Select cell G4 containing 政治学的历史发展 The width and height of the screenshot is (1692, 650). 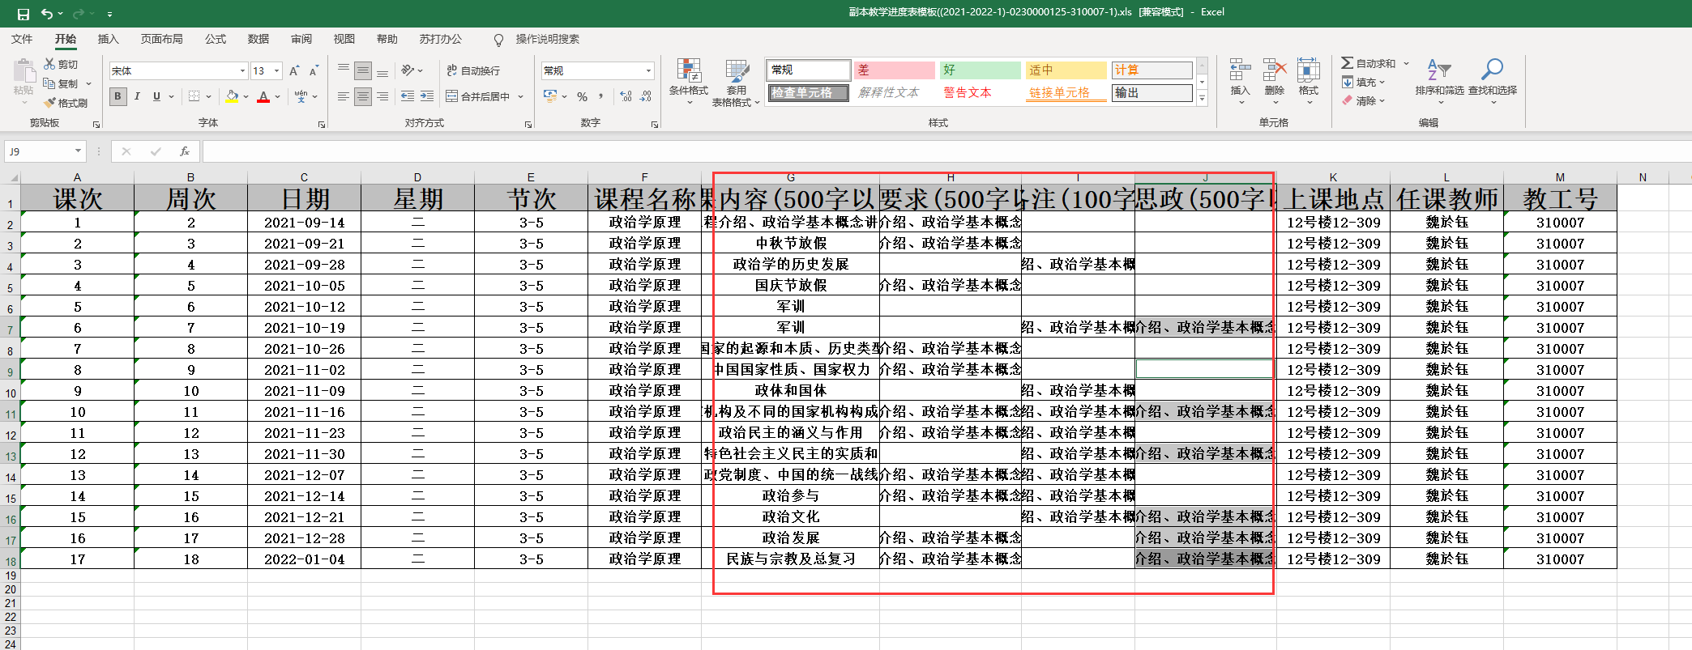click(x=790, y=265)
